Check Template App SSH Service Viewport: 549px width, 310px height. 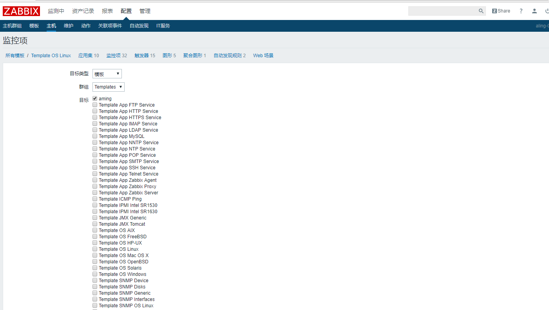click(95, 167)
